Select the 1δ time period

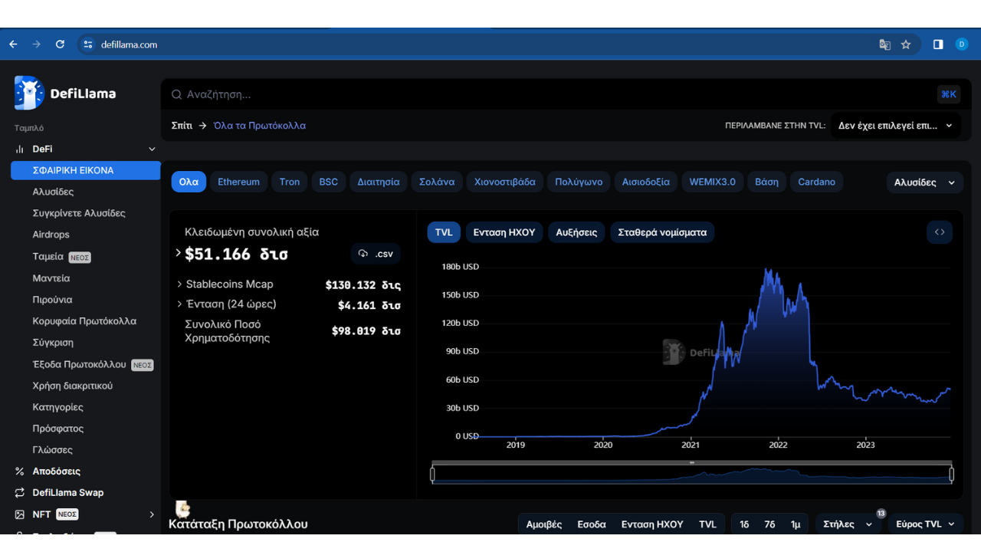pyautogui.click(x=744, y=524)
